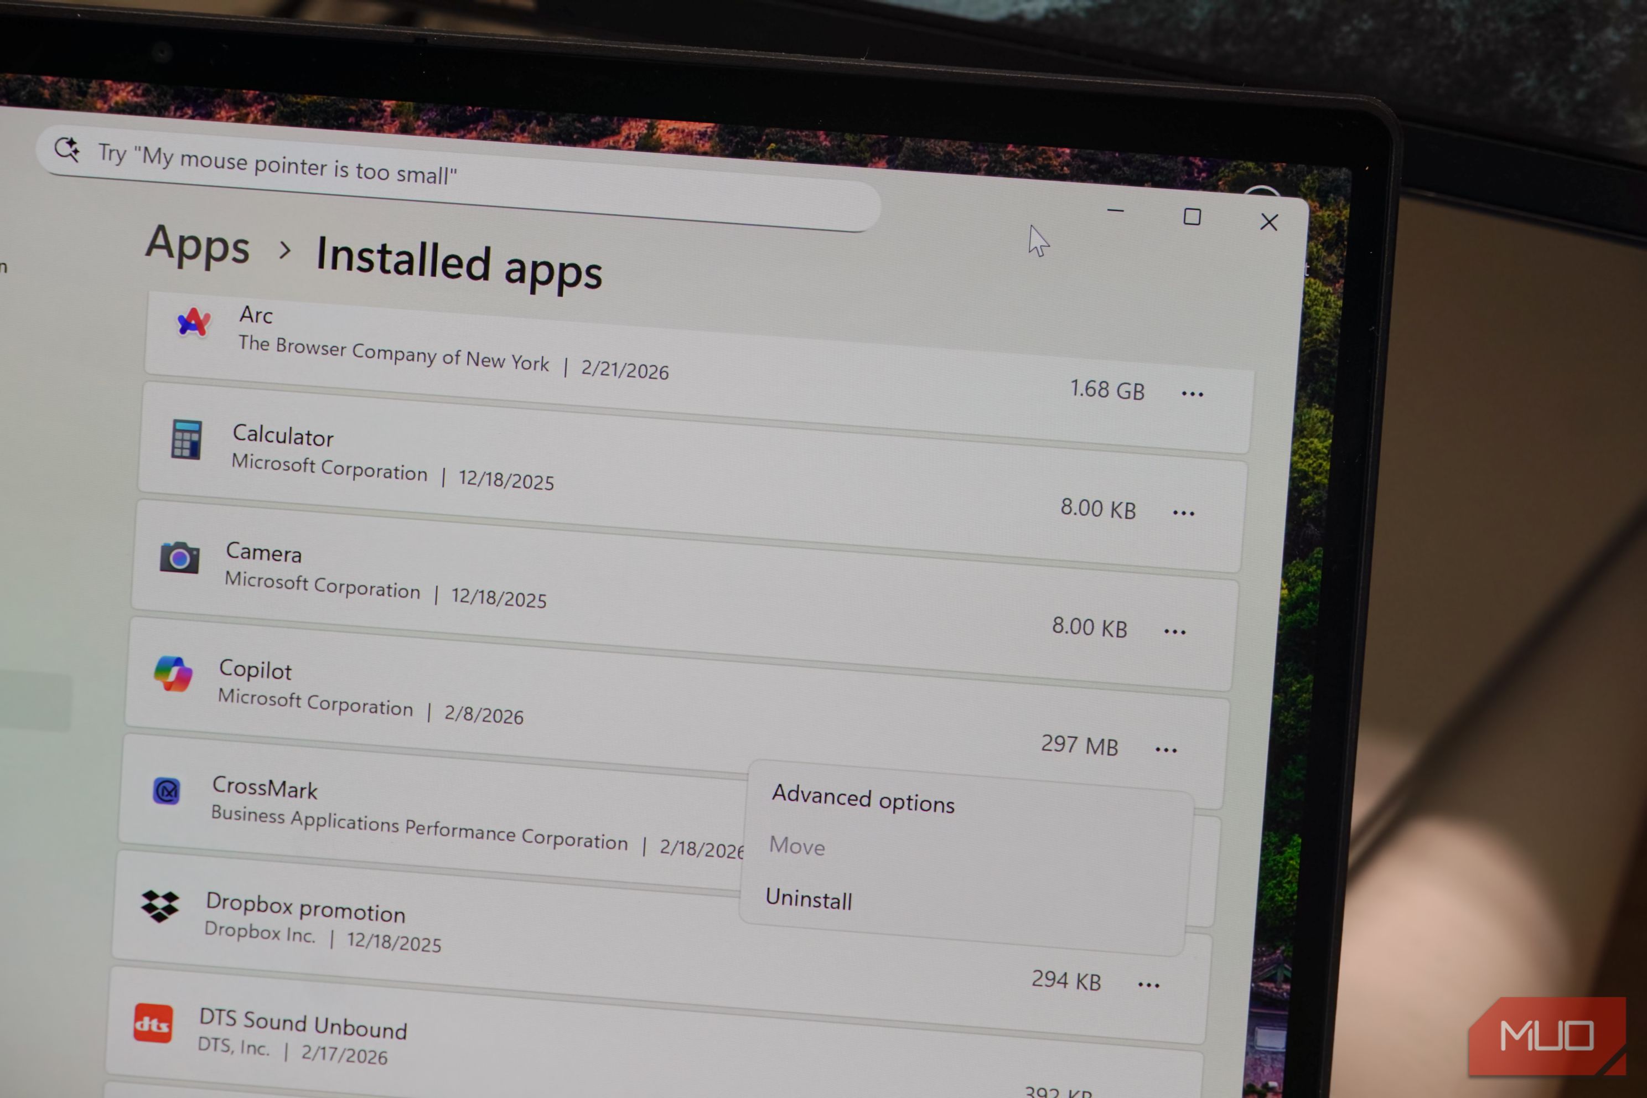Click the Calculator app name
The image size is (1647, 1098).
point(283,436)
